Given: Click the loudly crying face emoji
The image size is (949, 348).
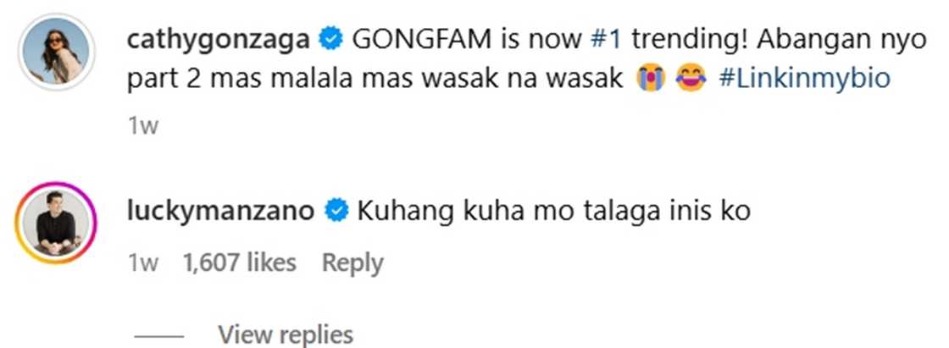Looking at the screenshot, I should (x=651, y=80).
